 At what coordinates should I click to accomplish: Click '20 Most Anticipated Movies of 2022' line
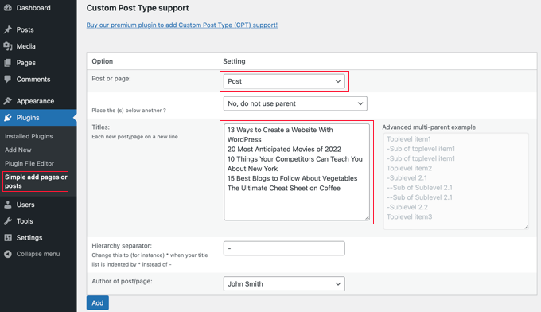pos(284,150)
